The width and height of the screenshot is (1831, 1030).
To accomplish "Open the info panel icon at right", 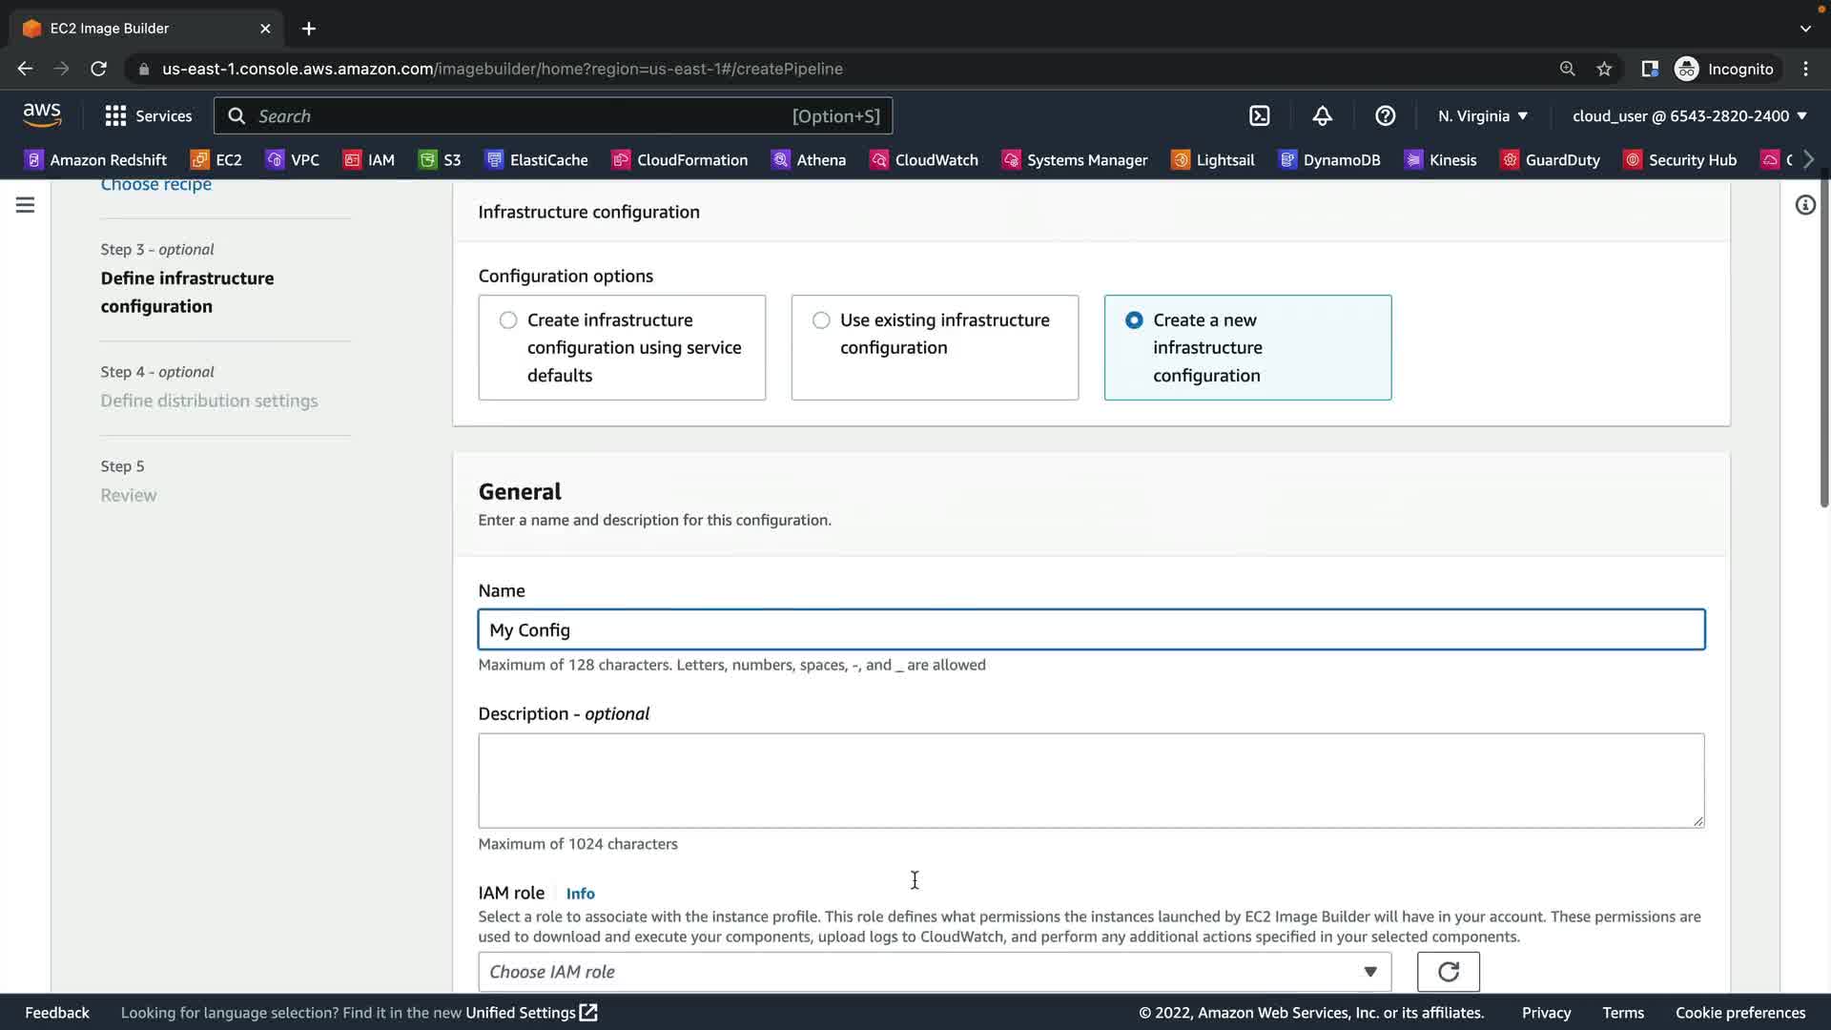I will tap(1804, 205).
